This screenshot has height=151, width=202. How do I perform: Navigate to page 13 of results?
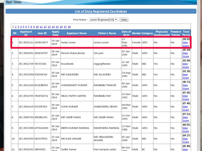pyautogui.click(x=49, y=27)
